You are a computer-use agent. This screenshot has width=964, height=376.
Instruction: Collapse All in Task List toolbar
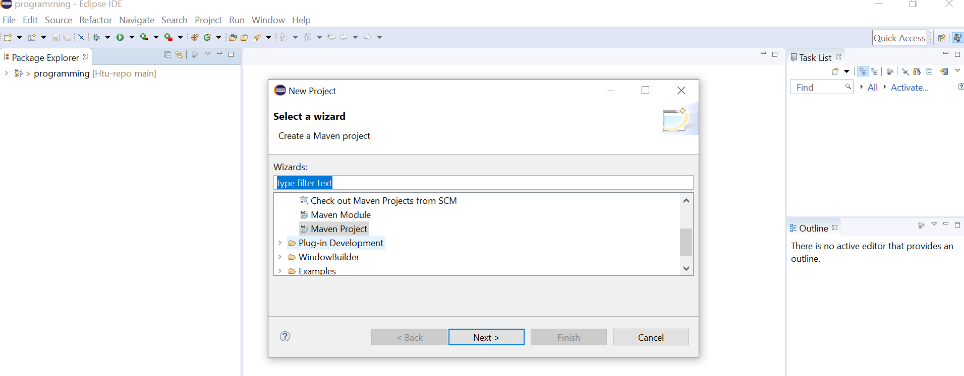point(929,71)
